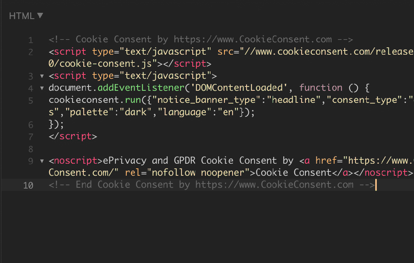Click '"nofollow noopener"' rel value
The height and width of the screenshot is (263, 414).
coord(198,173)
